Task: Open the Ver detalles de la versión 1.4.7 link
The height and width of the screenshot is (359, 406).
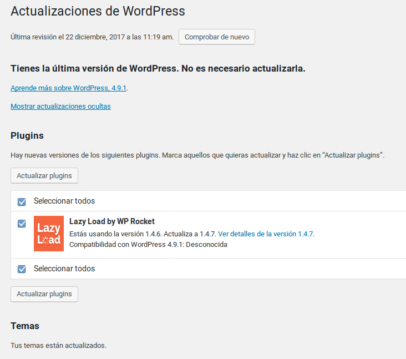Action: point(266,234)
